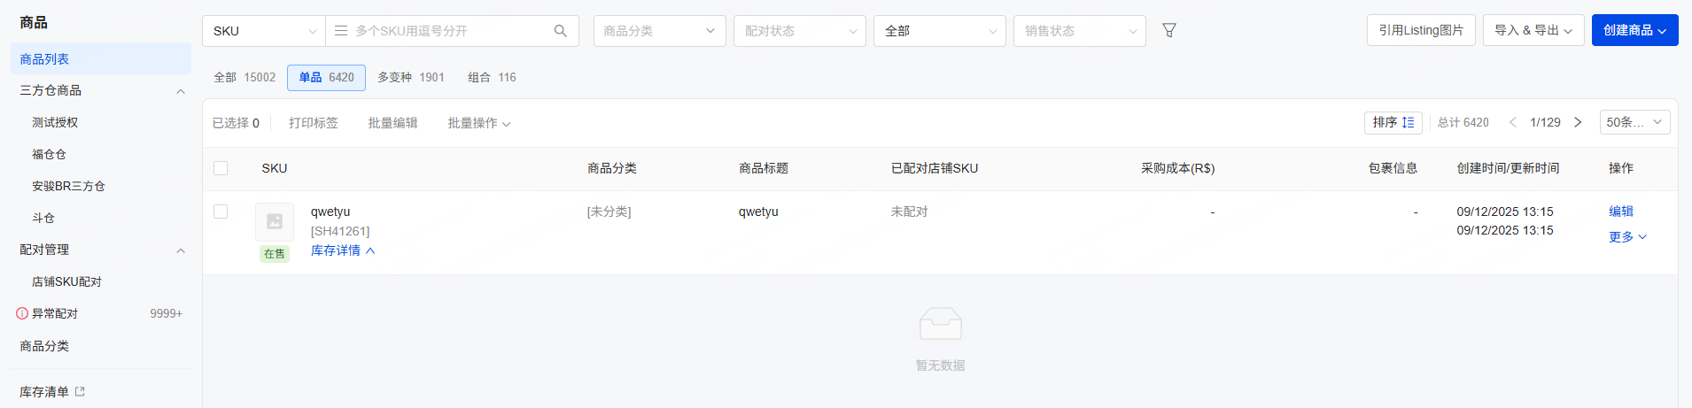The width and height of the screenshot is (1692, 408).
Task: Expand the 50条 page size dropdown
Action: pyautogui.click(x=1634, y=122)
